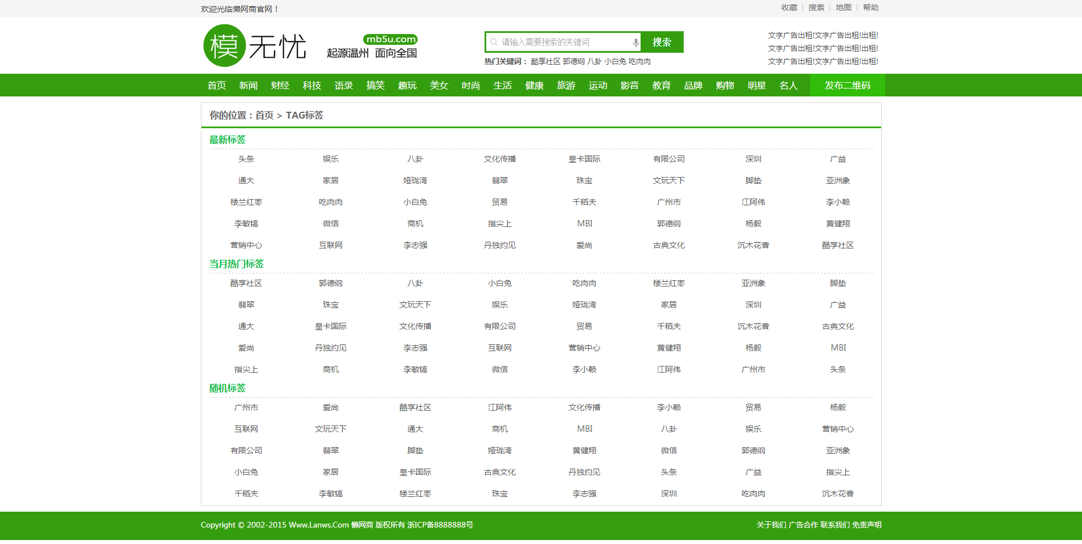This screenshot has height=544, width=1082.
Task: Click 关于我们 in the footer
Action: point(771,525)
